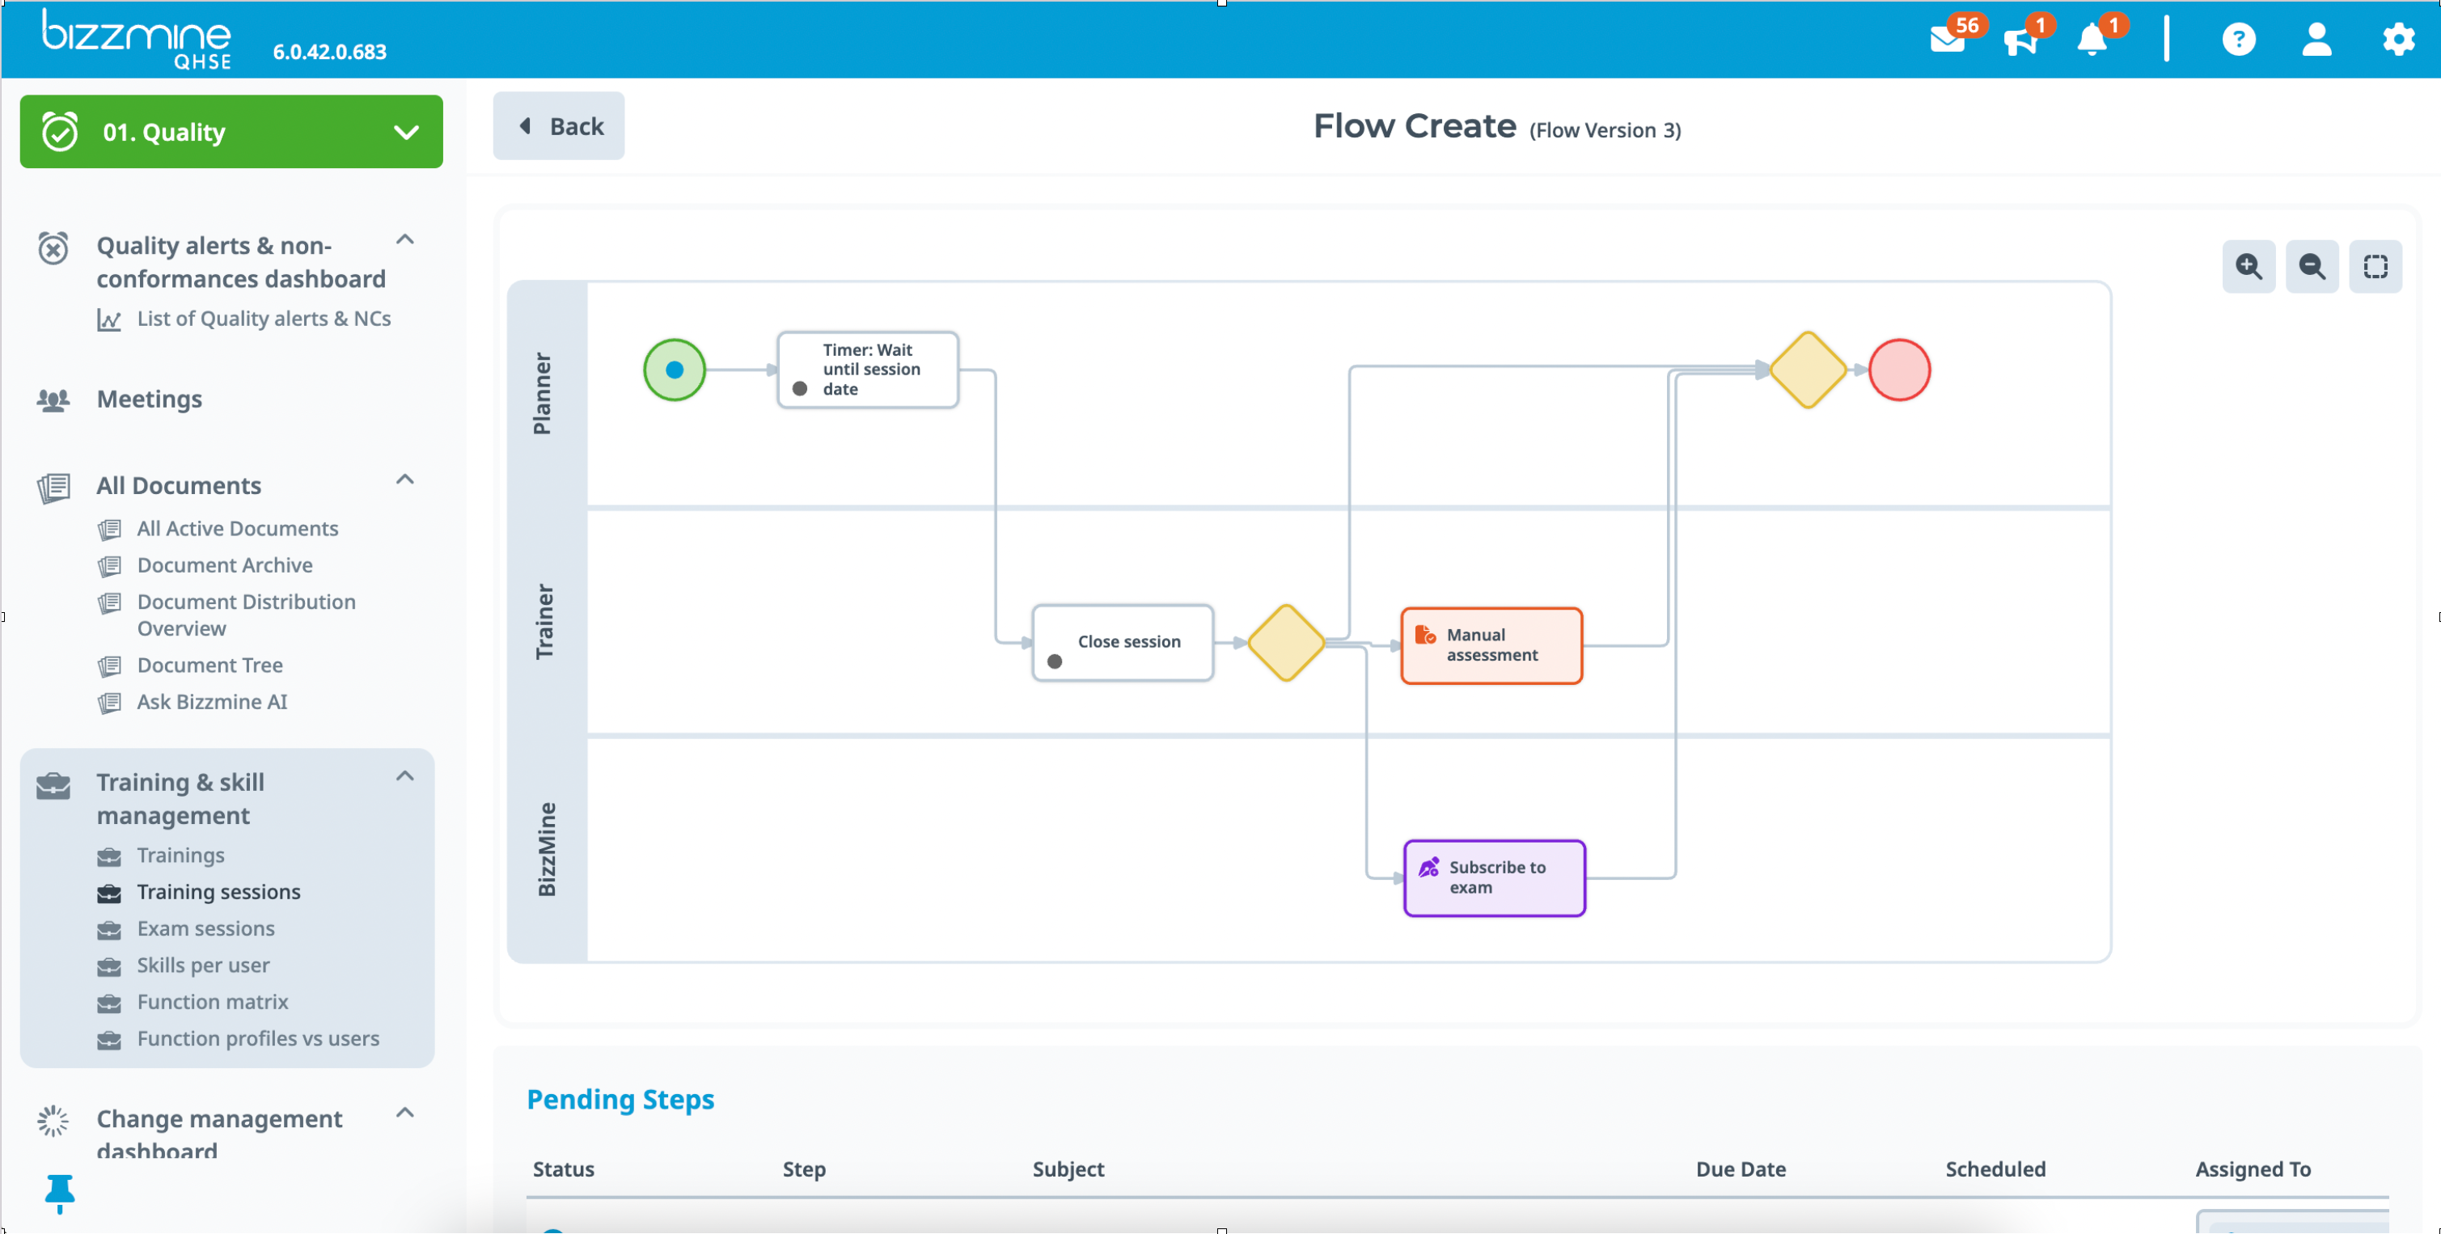Image resolution: width=2441 pixels, height=1234 pixels.
Task: Open the user profile icon
Action: pos(2317,40)
